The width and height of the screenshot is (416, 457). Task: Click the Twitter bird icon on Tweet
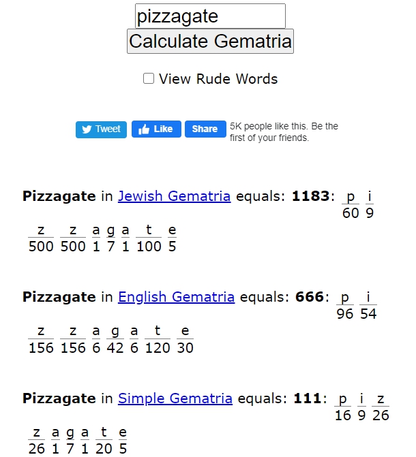(x=87, y=129)
